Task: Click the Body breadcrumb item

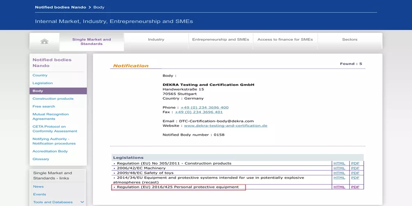Action: pos(99,7)
